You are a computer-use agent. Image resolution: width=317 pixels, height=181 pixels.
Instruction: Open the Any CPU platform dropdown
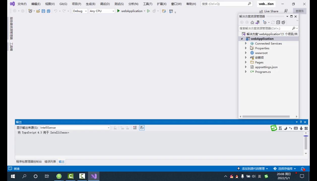pyautogui.click(x=102, y=11)
